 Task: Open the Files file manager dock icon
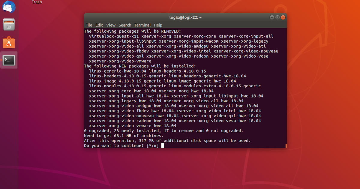9,25
